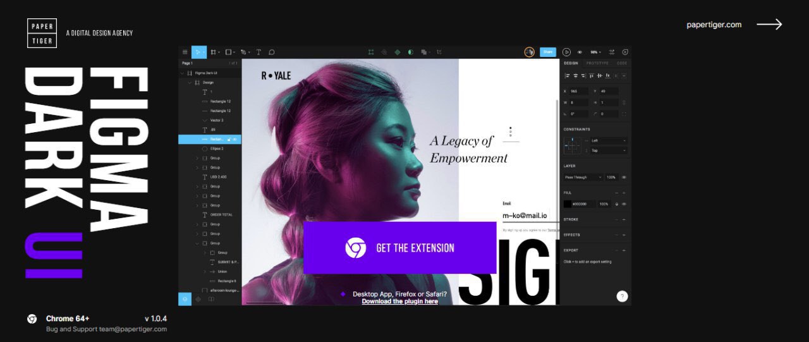Add a new stroke with plus
809x342 pixels.
point(624,219)
